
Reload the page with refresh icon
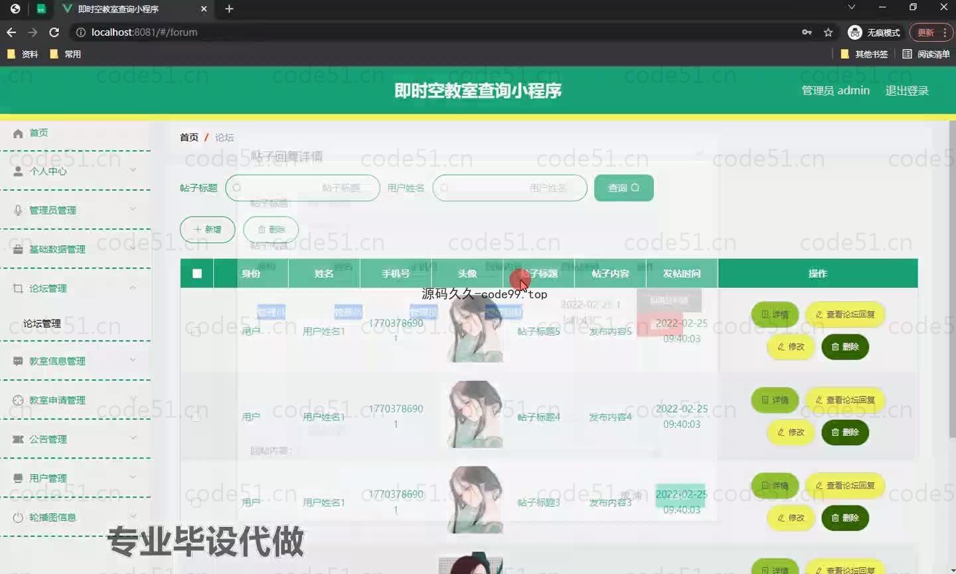(x=54, y=32)
